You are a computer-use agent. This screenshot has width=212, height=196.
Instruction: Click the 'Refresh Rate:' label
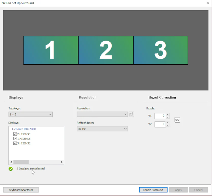coord(85,123)
